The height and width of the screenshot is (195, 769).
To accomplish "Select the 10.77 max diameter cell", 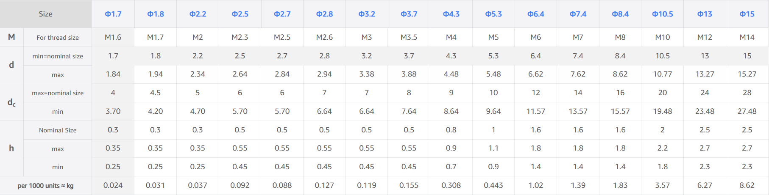I will (663, 74).
